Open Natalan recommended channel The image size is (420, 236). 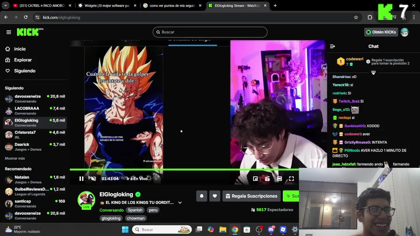(35, 180)
